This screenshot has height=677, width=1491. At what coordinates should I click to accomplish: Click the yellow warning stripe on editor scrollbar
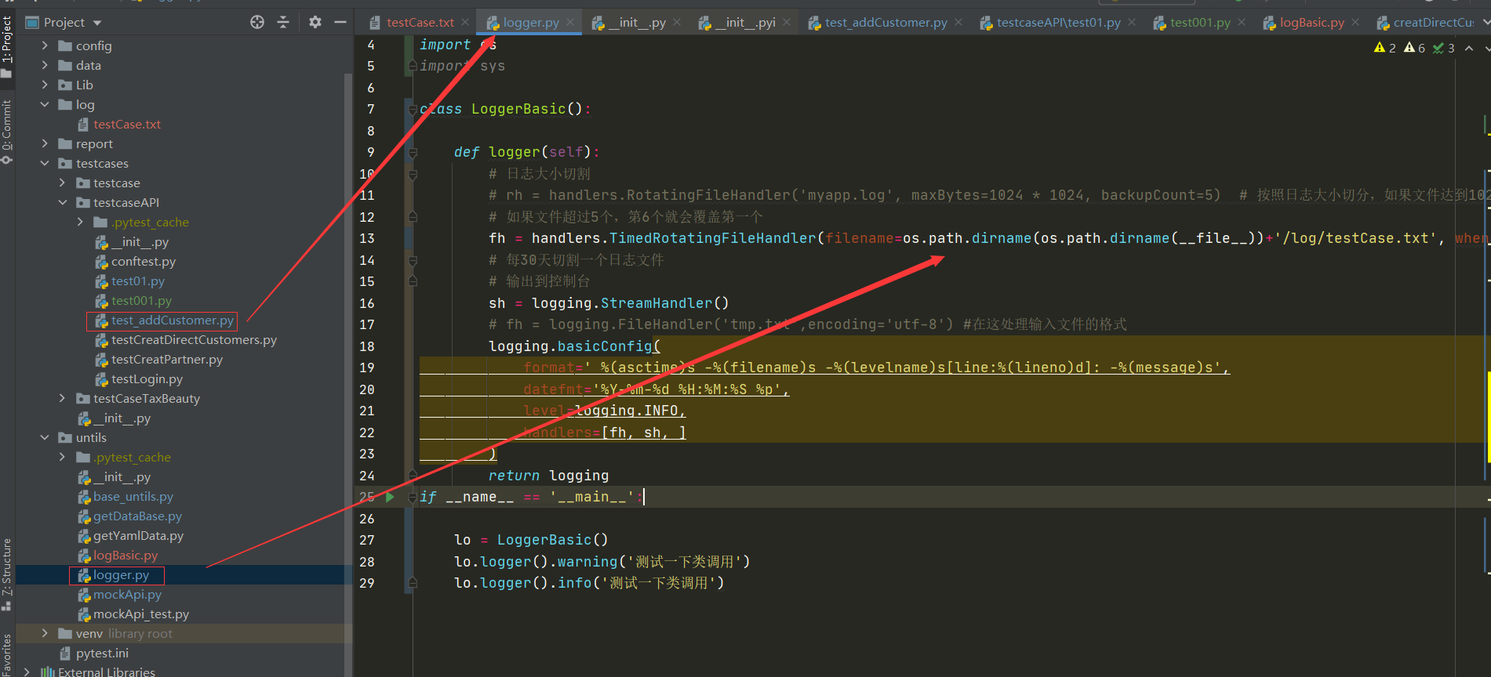[1487, 415]
